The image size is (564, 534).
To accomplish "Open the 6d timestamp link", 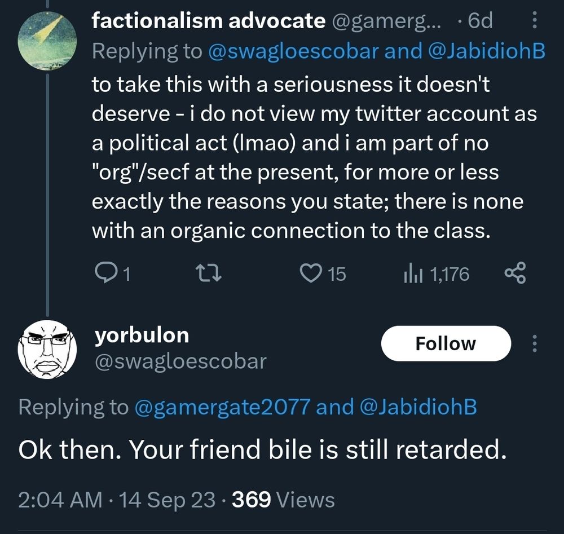I will (x=480, y=21).
